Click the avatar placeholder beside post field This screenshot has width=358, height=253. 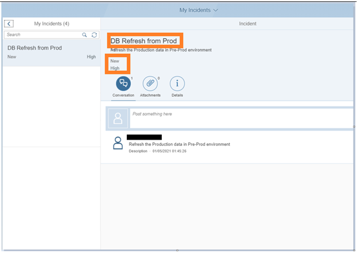[x=118, y=118]
